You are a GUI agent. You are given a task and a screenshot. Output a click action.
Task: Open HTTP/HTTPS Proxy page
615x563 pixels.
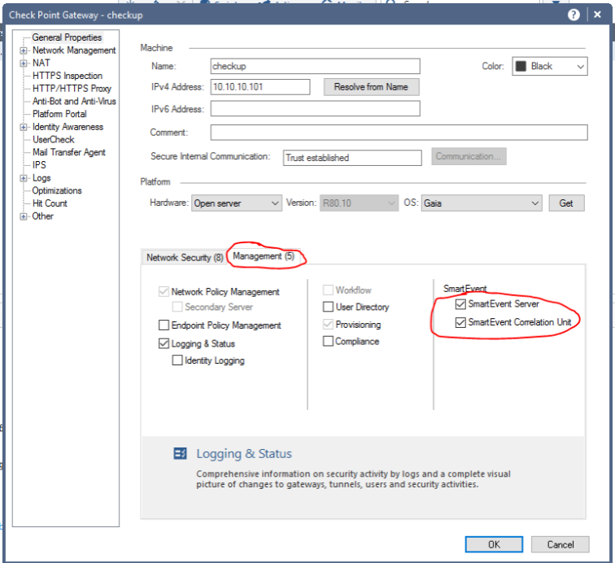pos(72,89)
